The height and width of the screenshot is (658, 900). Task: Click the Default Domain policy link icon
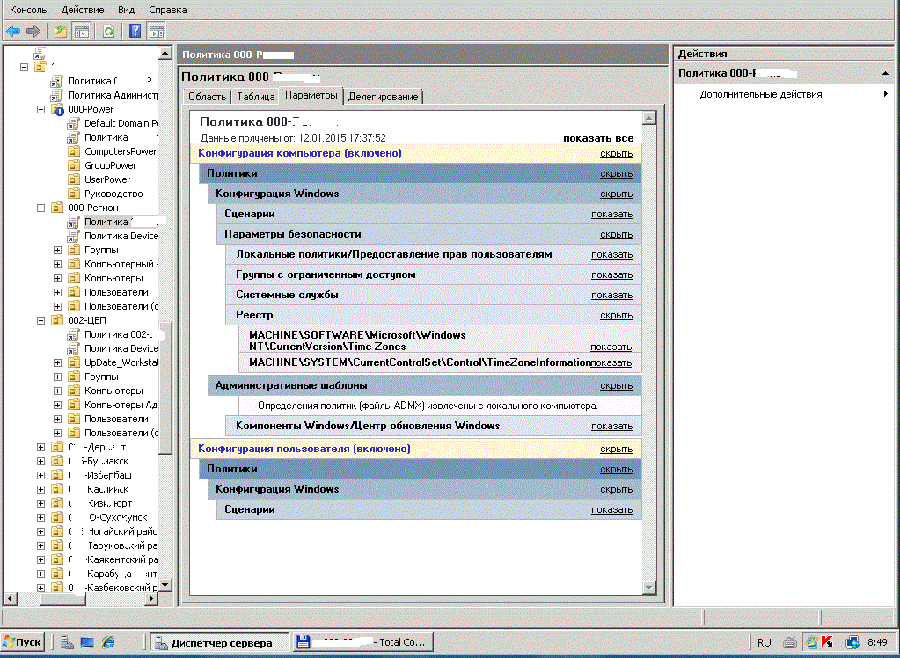point(73,123)
